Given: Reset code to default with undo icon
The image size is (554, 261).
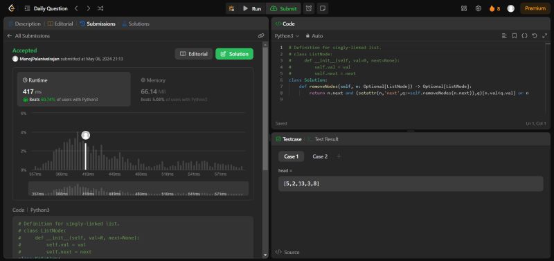Looking at the screenshot, I should [x=535, y=36].
